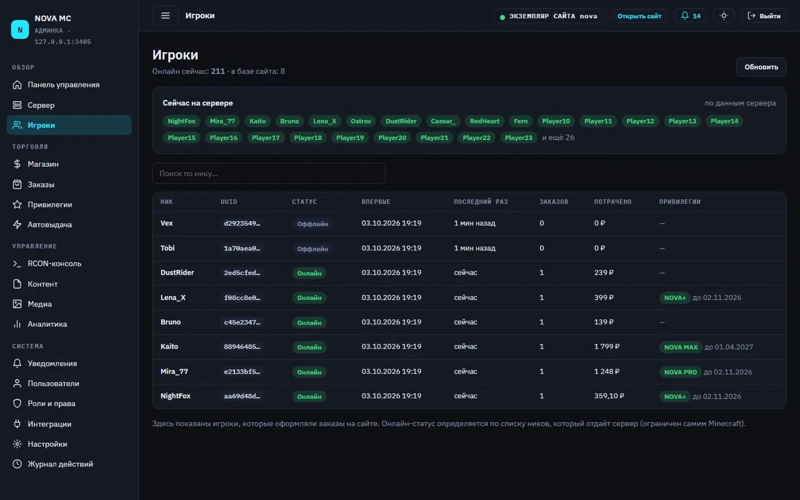Click the Vex nickname in table

tap(166, 223)
